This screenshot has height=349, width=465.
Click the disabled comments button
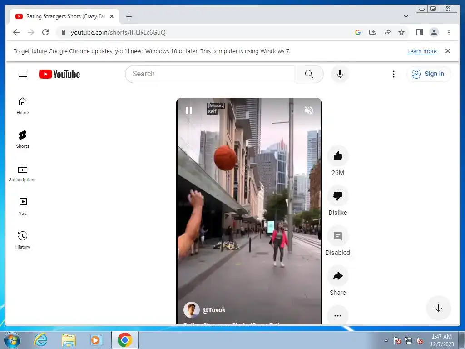pyautogui.click(x=338, y=236)
